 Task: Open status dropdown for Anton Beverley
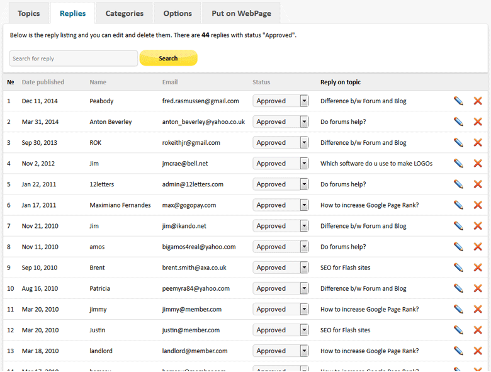[x=281, y=121]
